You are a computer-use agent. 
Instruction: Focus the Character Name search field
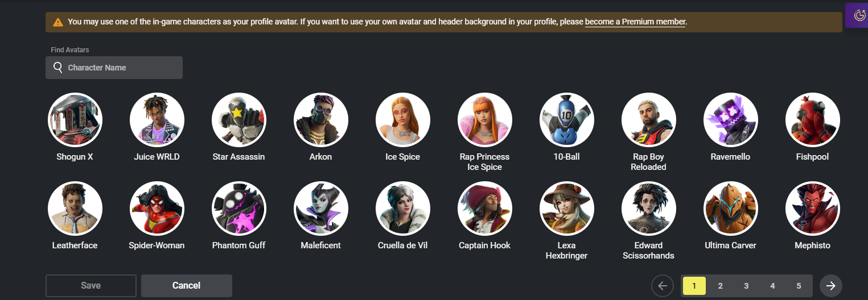coord(114,68)
